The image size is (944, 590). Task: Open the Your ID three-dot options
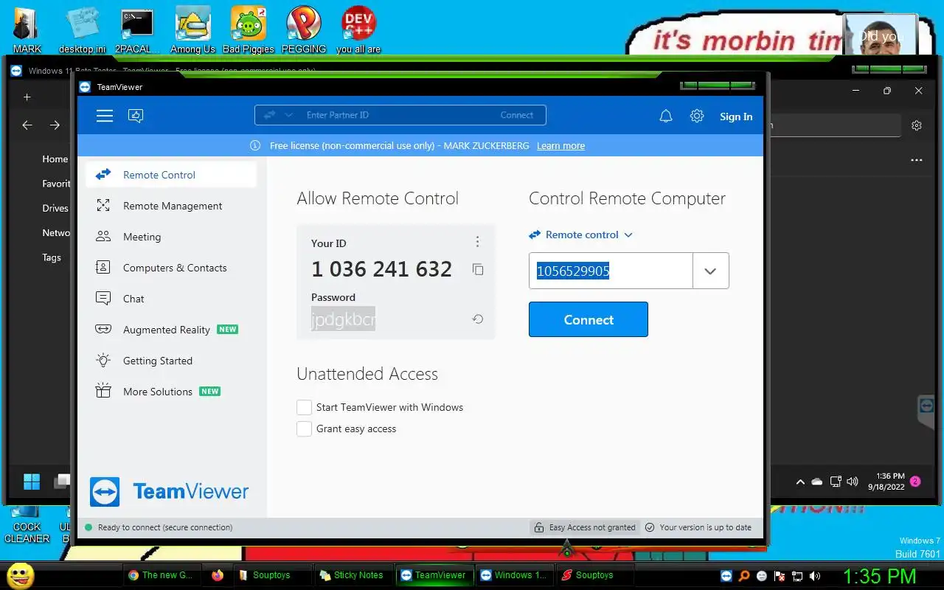(x=477, y=242)
